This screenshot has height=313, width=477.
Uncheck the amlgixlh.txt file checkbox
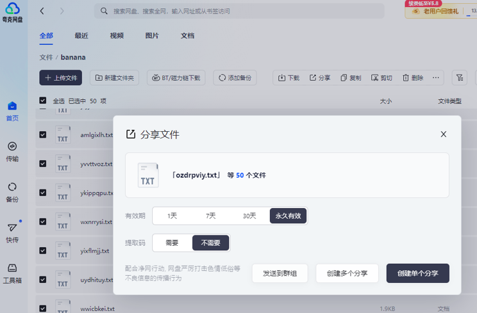[43, 134]
